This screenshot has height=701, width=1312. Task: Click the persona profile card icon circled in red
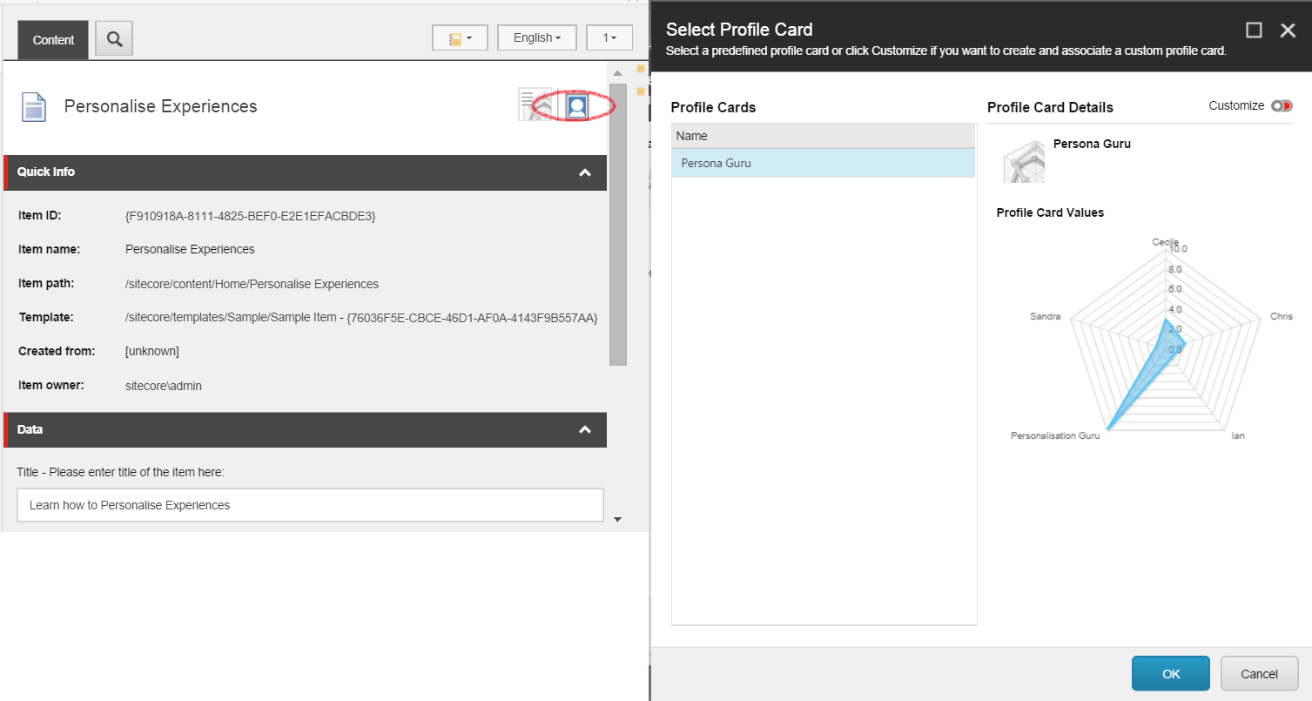coord(576,106)
